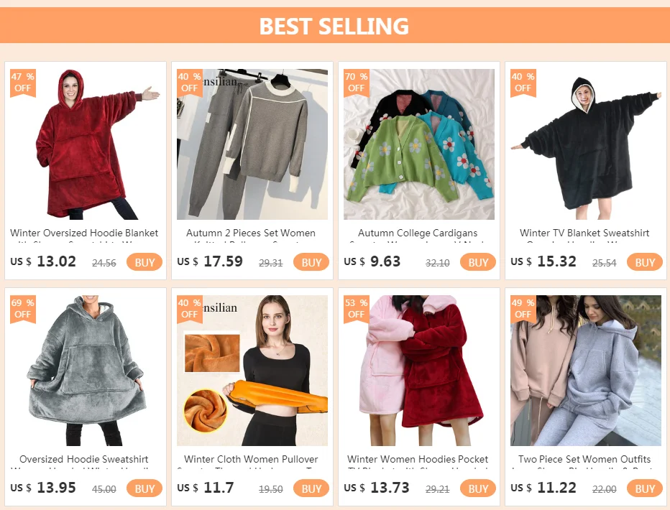Click BUY for the $13.95 oversized hoodie
The width and height of the screenshot is (670, 510).
[x=144, y=488]
